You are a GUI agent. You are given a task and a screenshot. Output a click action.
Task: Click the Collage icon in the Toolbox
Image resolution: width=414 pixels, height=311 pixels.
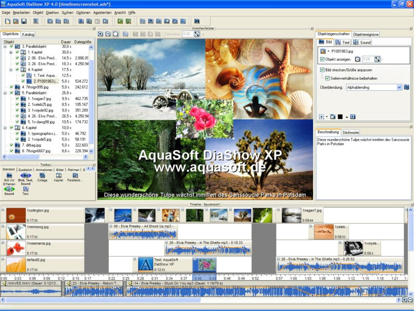coord(42,176)
